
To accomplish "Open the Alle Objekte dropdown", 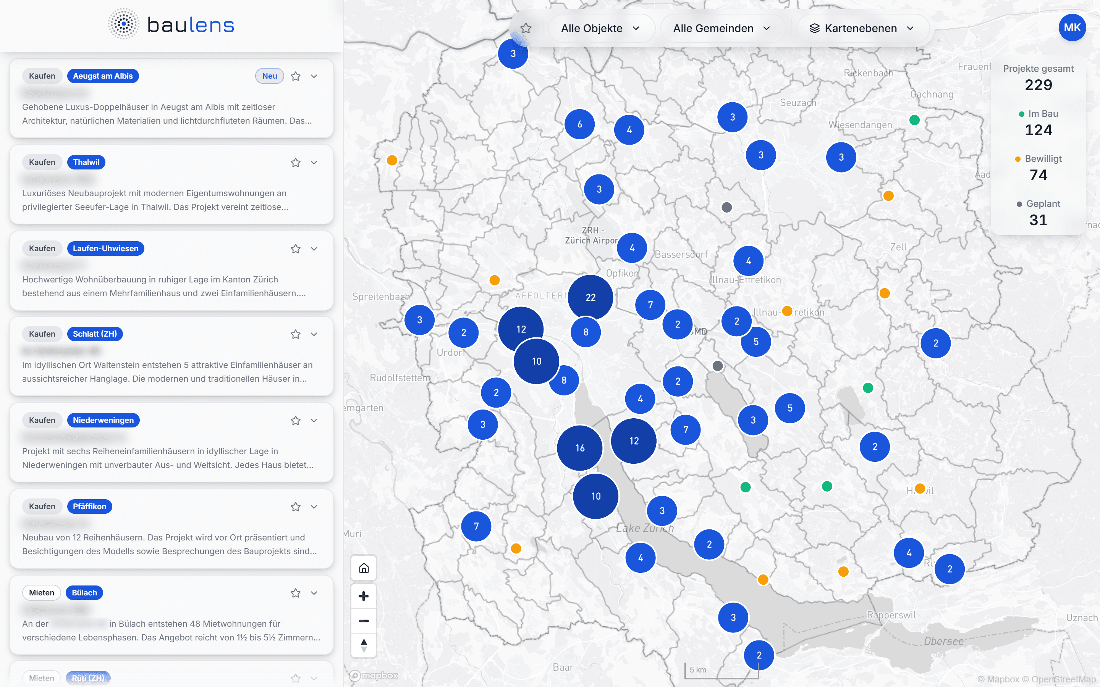I will [x=601, y=28].
